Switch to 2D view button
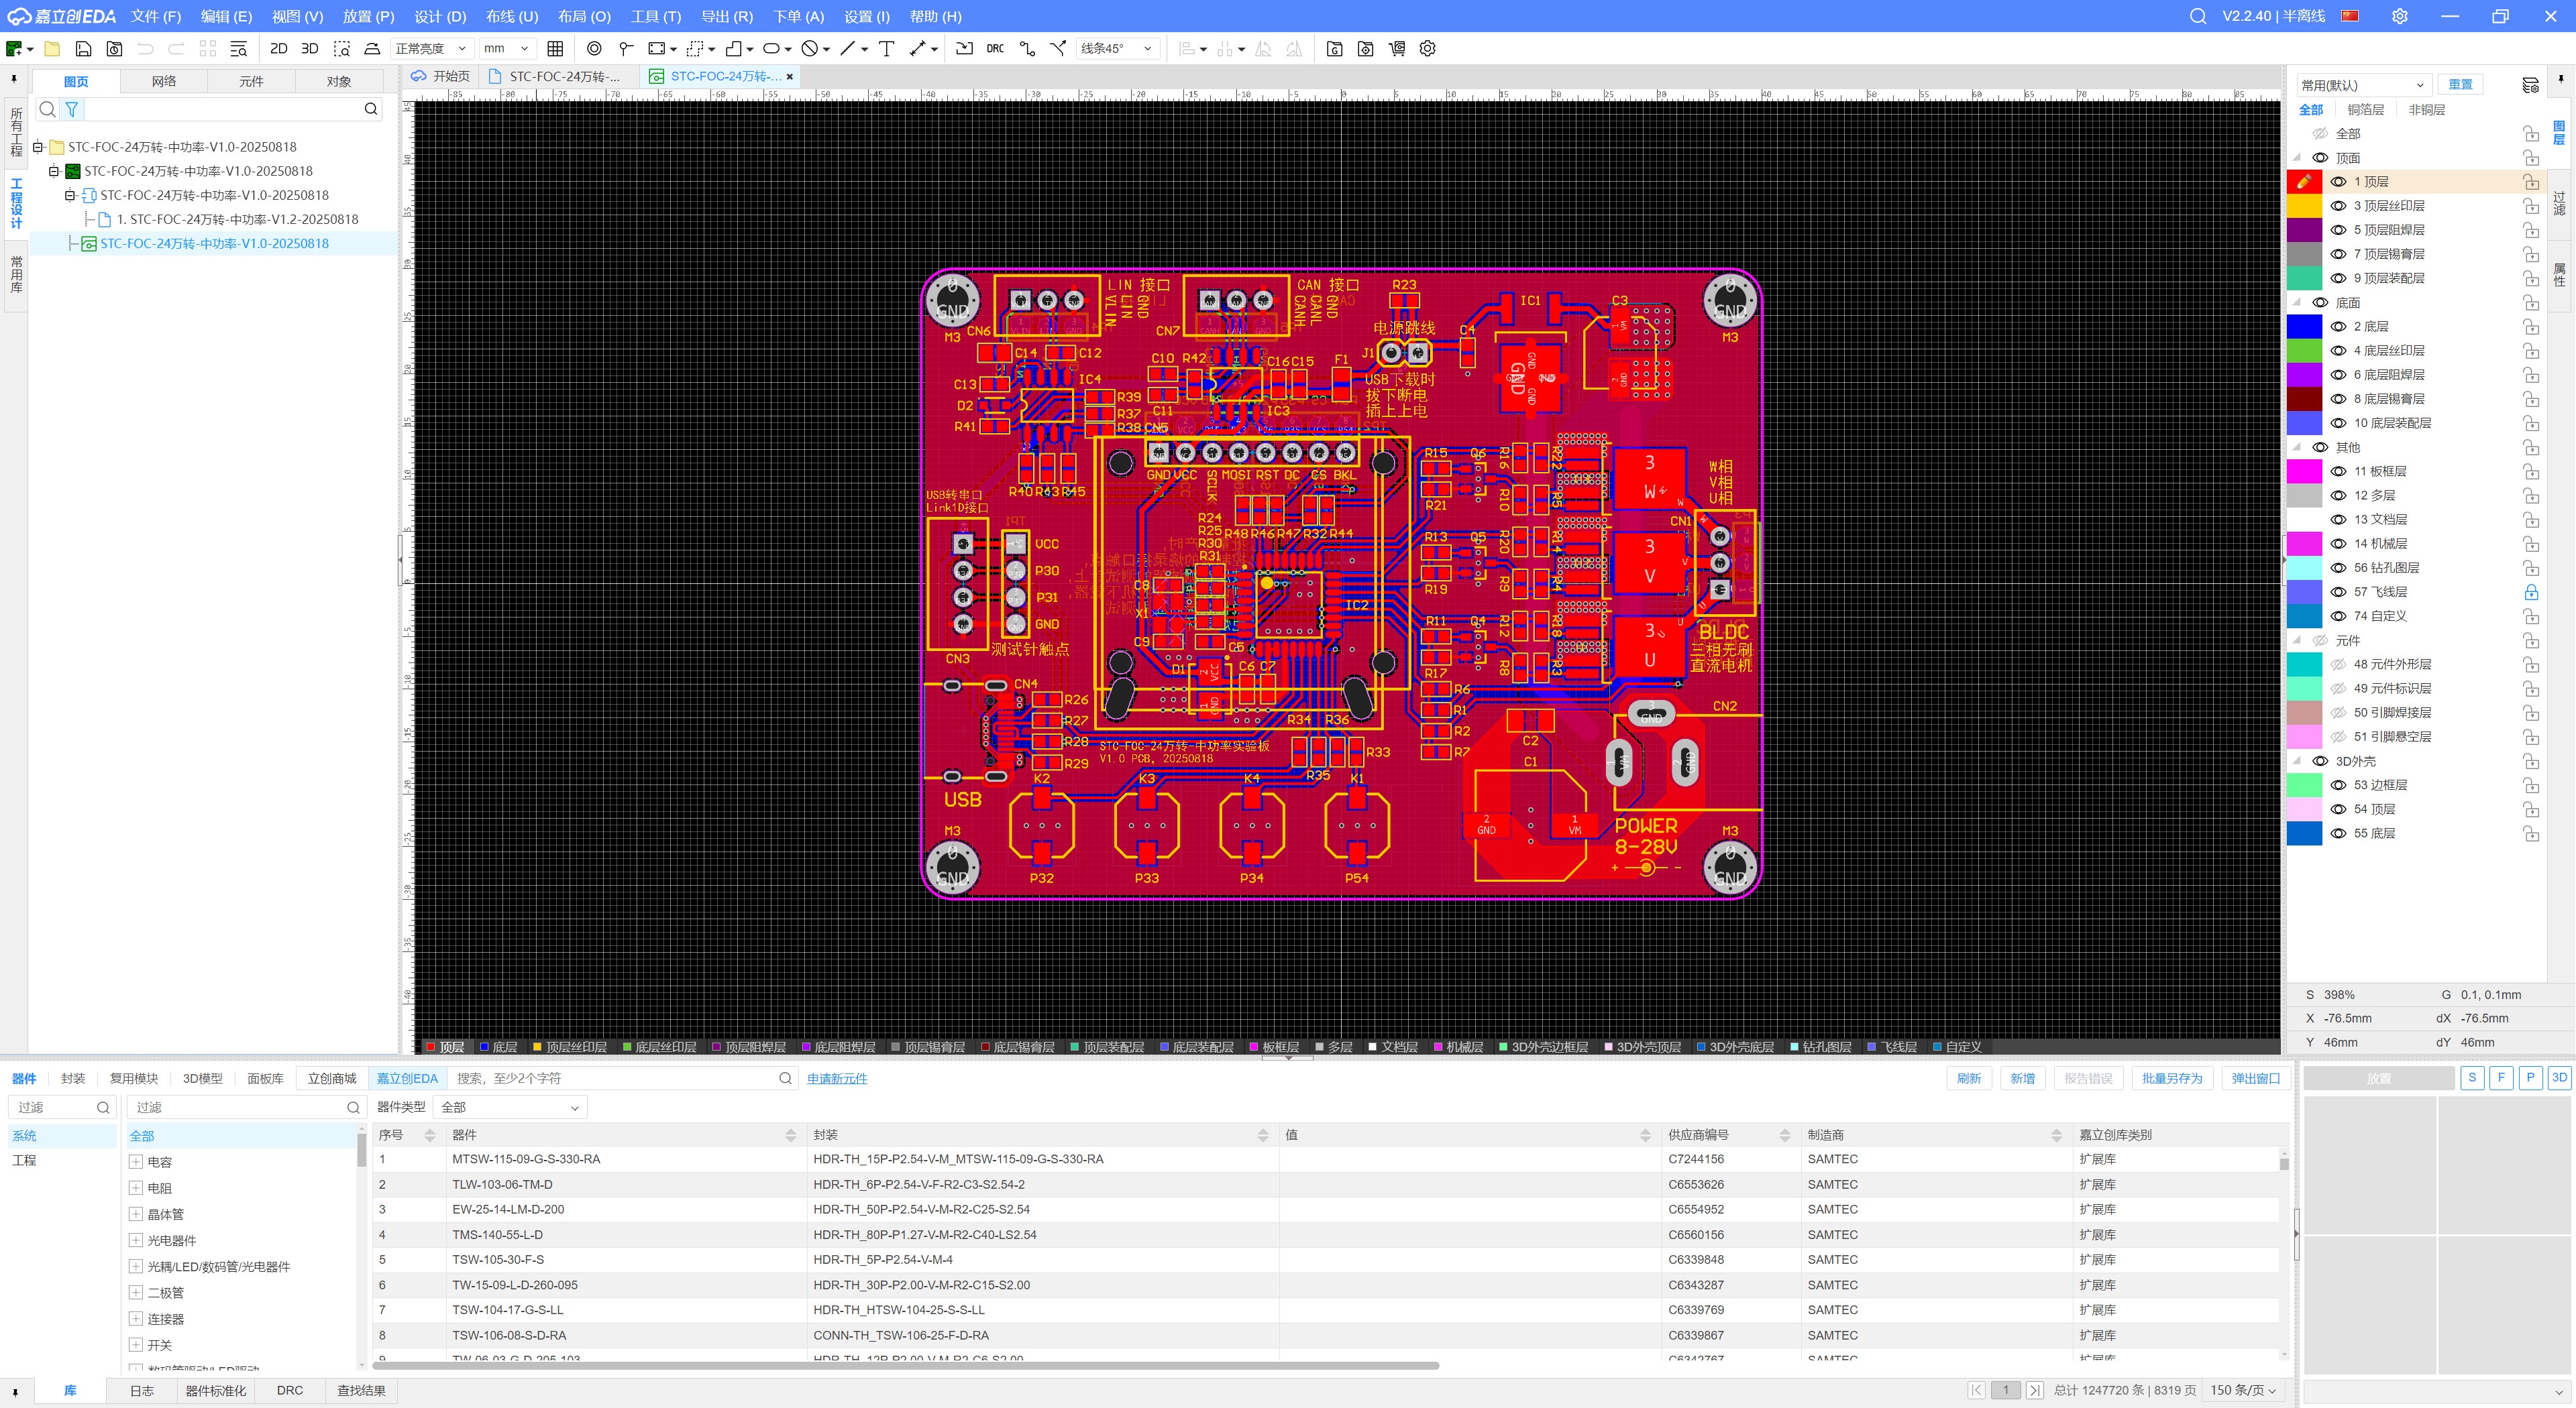Image resolution: width=2576 pixels, height=1408 pixels. click(279, 48)
